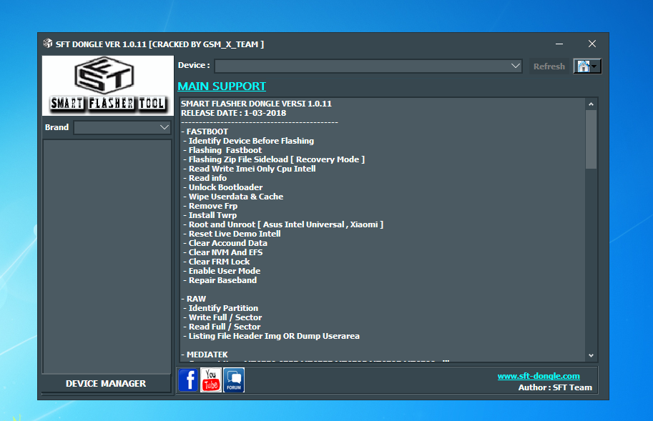The image size is (653, 421).
Task: Expand the Device dropdown list
Action: coord(515,66)
